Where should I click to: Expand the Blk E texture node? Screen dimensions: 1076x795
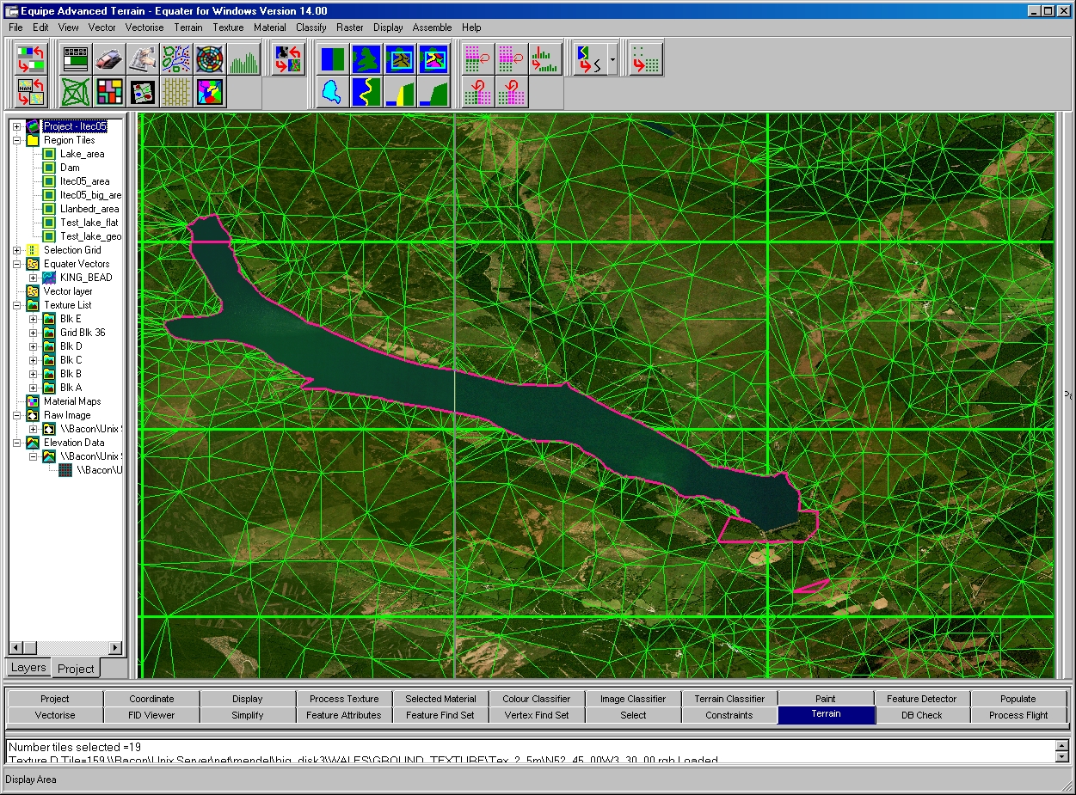tap(34, 319)
